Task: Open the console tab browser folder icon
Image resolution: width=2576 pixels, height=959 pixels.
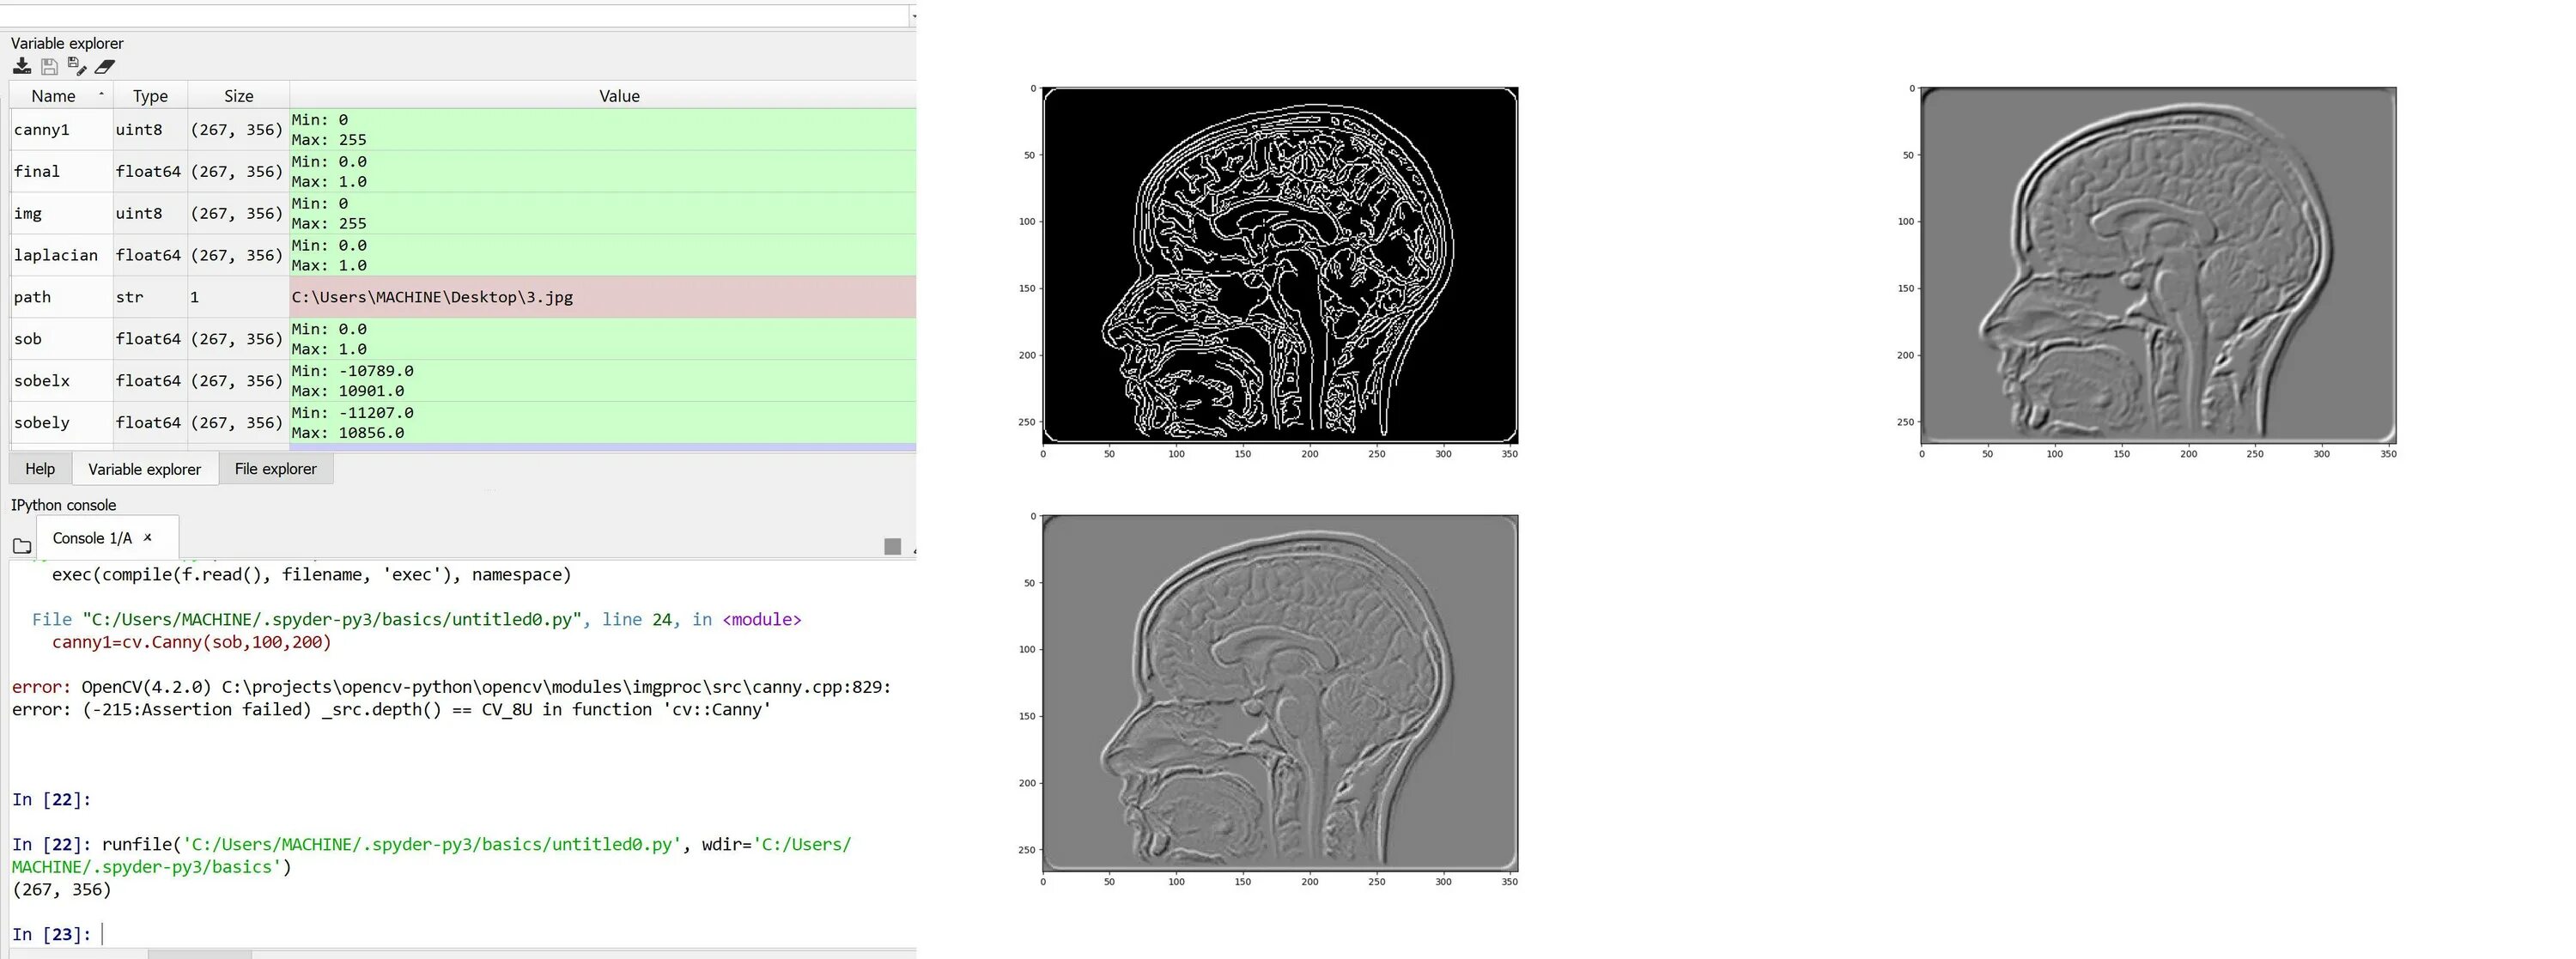Action: coord(22,545)
